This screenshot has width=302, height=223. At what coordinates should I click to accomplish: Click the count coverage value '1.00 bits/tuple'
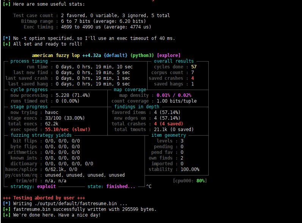pos(177,101)
